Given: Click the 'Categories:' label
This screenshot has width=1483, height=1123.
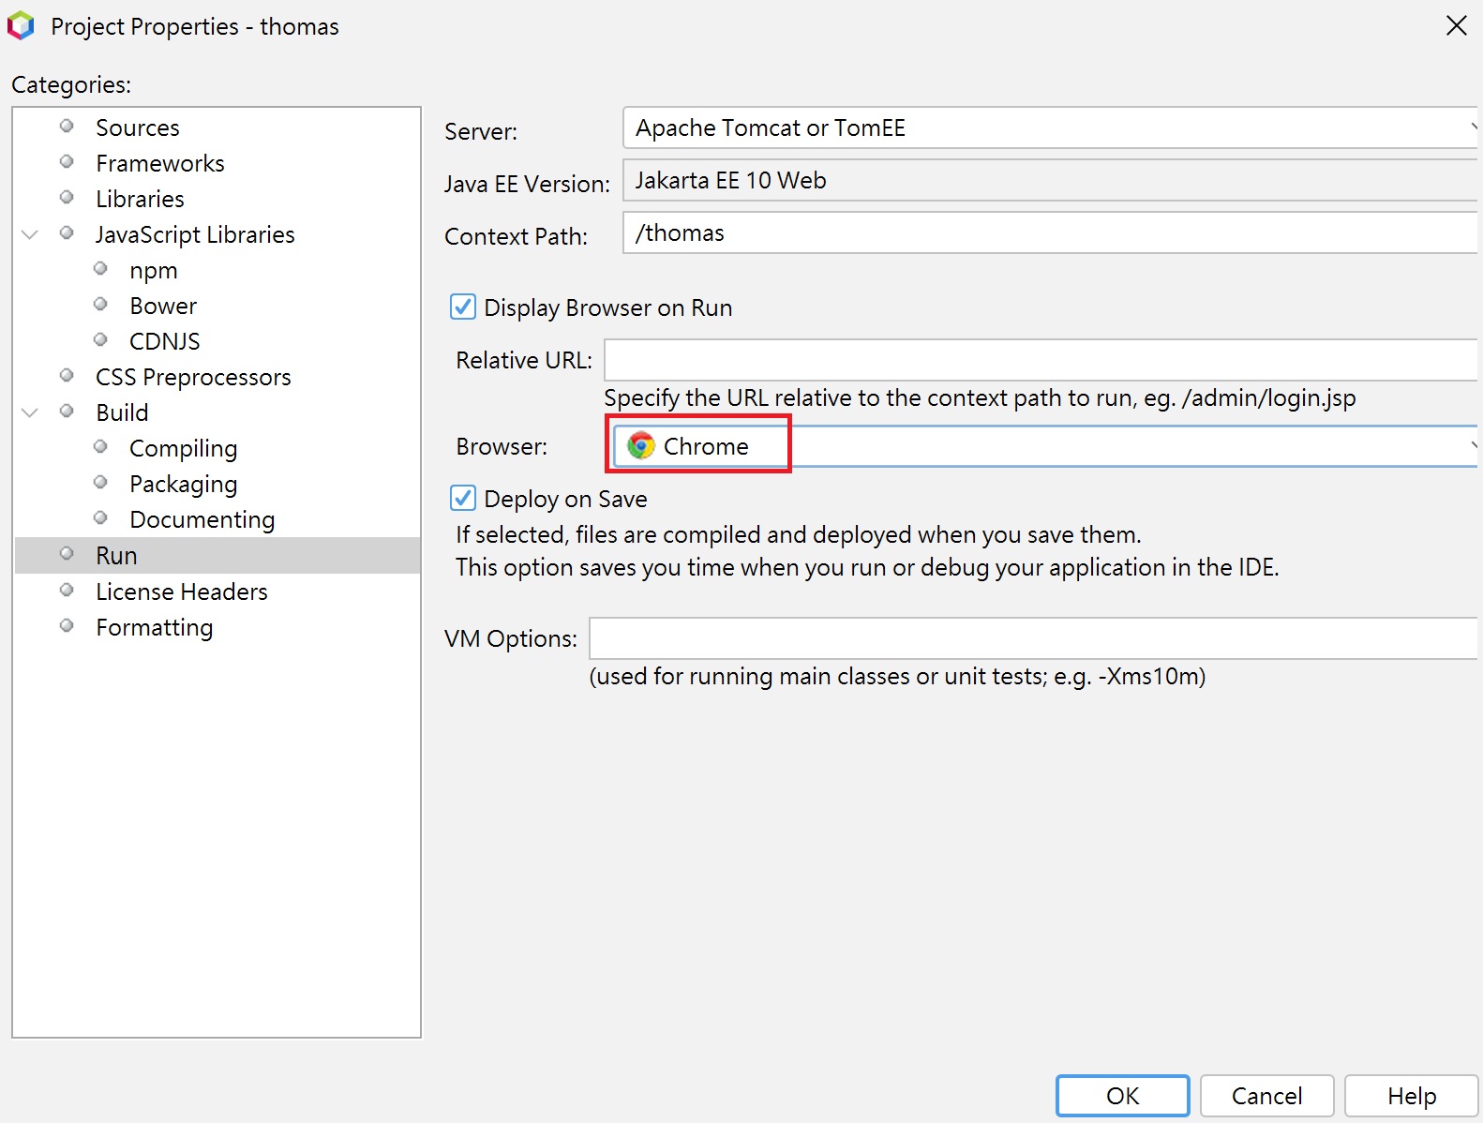Looking at the screenshot, I should tap(71, 84).
